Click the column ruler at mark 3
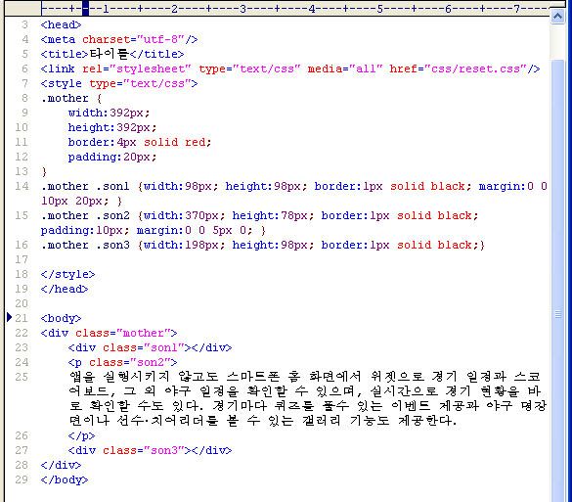Image resolution: width=572 pixels, height=502 pixels. pos(242,9)
